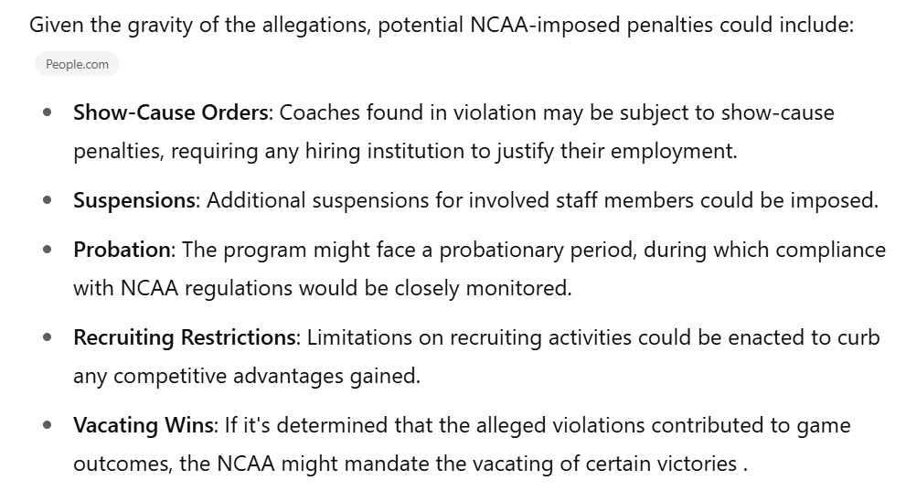Click the bullet point before Probation

(48, 250)
